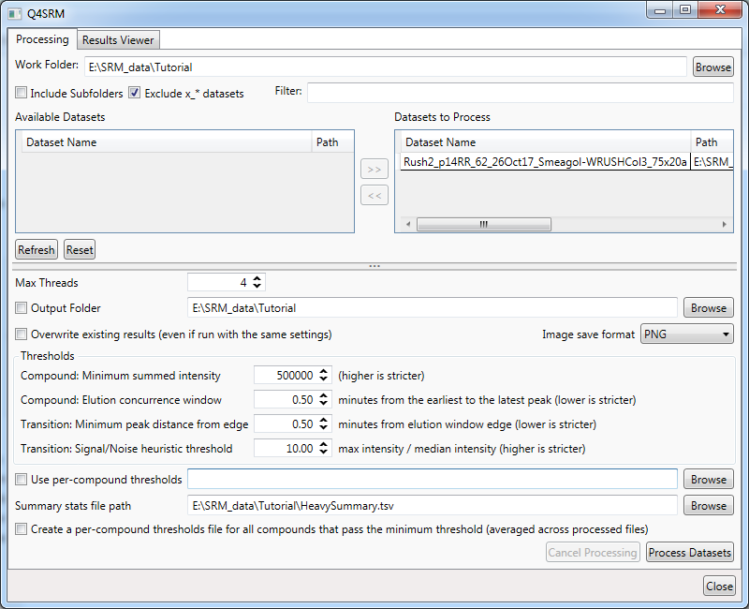749x609 pixels.
Task: Click the scrollbar right arrow in Datasets to Process
Action: [x=725, y=224]
